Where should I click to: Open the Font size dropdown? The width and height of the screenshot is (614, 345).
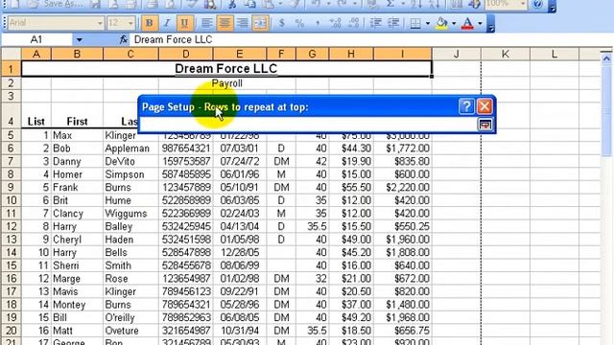[130, 23]
